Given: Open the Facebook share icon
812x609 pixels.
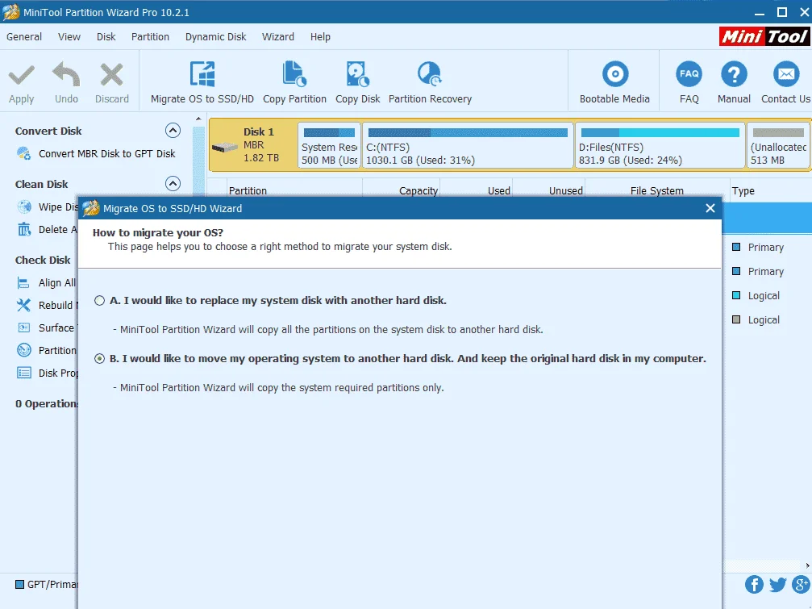Looking at the screenshot, I should pyautogui.click(x=754, y=585).
